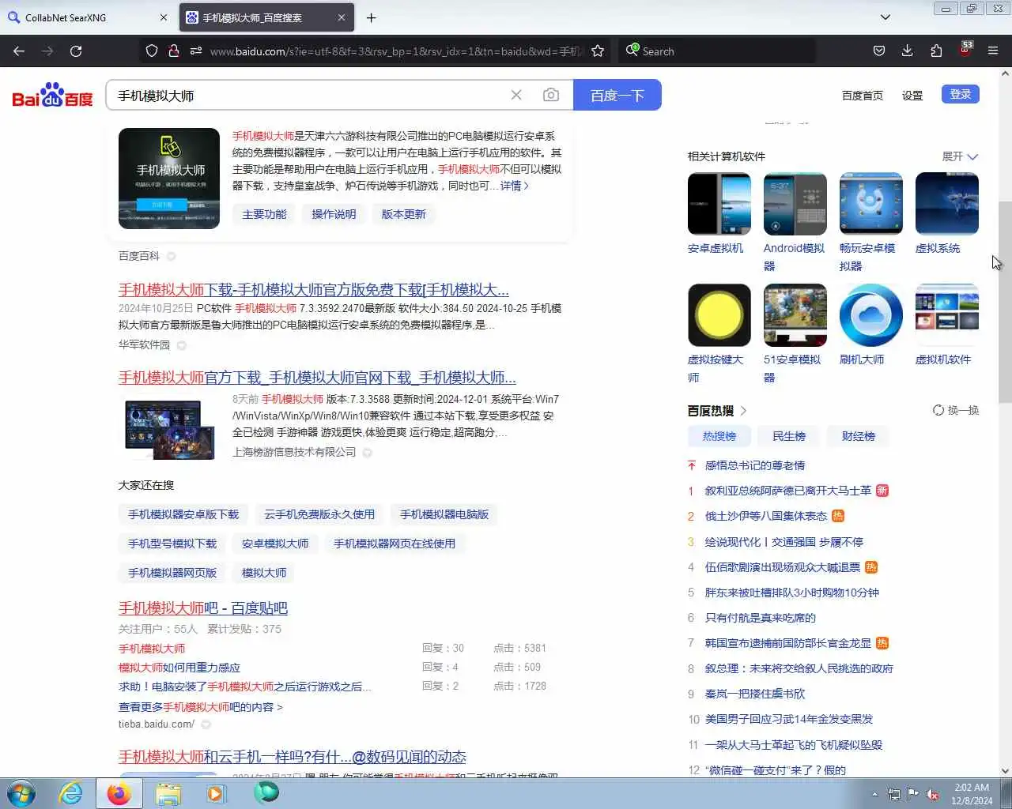Open Windows Start menu
1012x809 pixels.
click(21, 793)
